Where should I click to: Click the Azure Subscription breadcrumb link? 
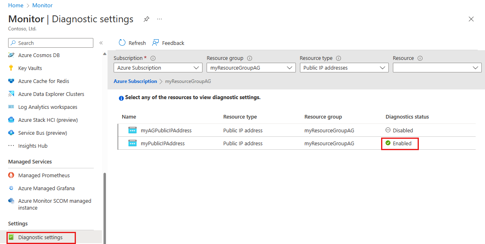tap(135, 81)
